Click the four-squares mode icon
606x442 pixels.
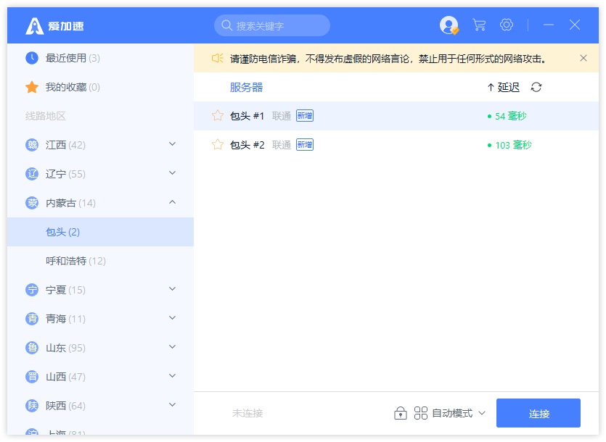point(420,413)
